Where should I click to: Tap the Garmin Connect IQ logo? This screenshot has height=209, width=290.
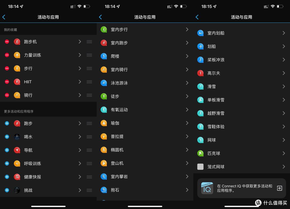207,188
